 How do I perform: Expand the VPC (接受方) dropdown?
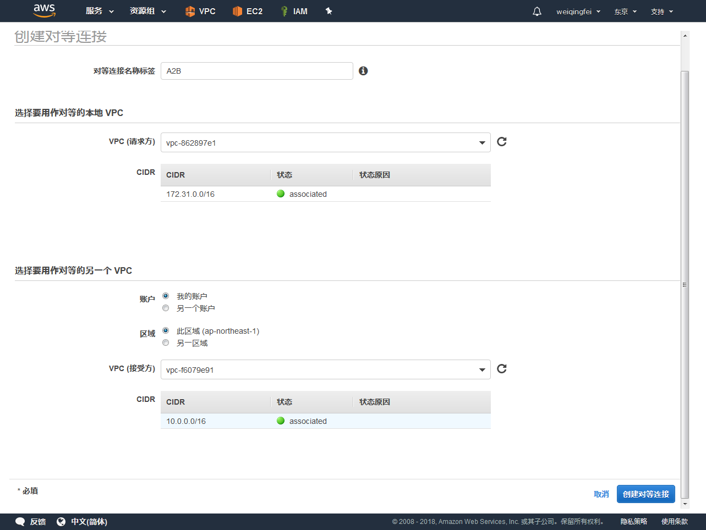click(325, 370)
